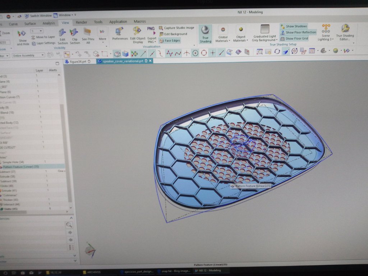Click See-Thru All icon

[x=88, y=36]
